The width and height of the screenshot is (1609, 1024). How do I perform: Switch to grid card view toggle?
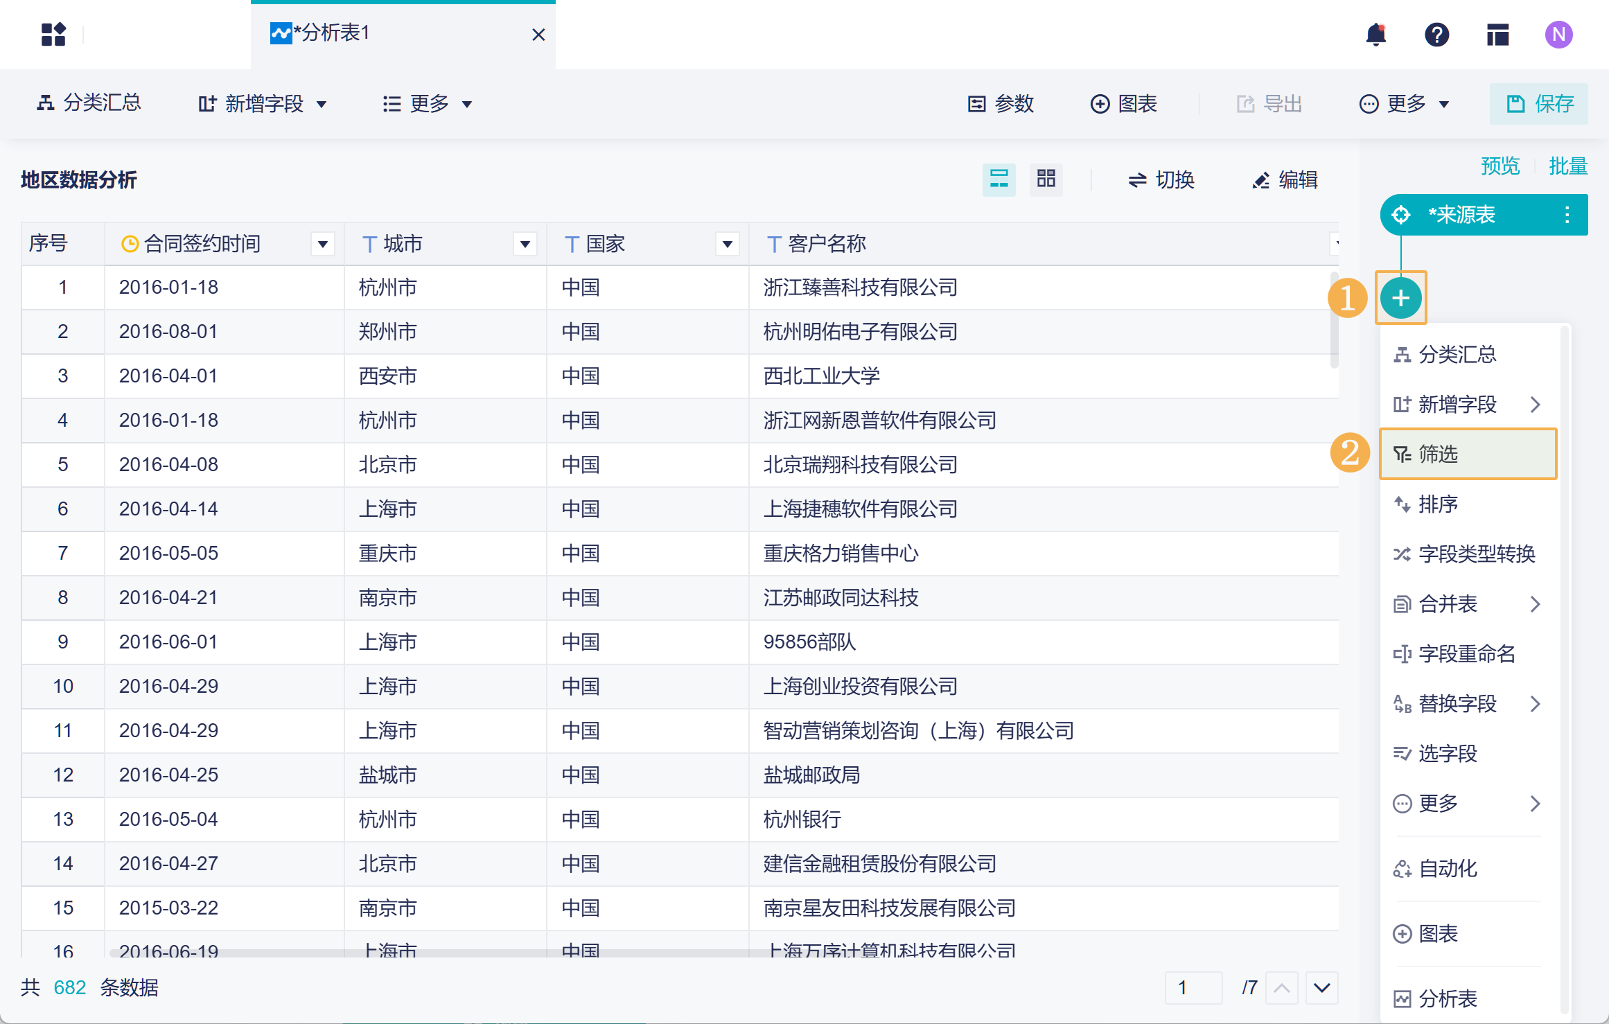pos(1046,179)
